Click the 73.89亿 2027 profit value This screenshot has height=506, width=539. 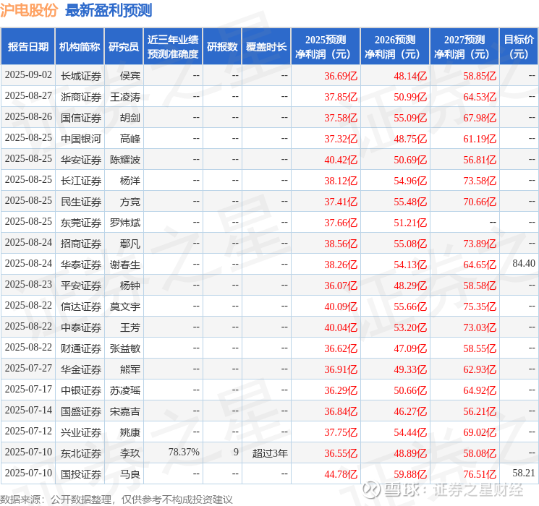tap(480, 244)
